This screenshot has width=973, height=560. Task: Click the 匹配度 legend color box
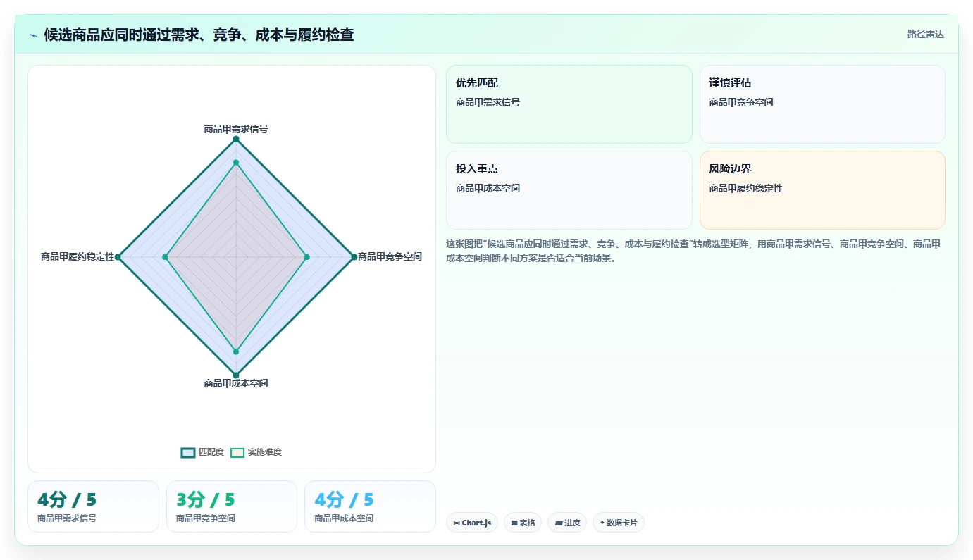(x=187, y=452)
